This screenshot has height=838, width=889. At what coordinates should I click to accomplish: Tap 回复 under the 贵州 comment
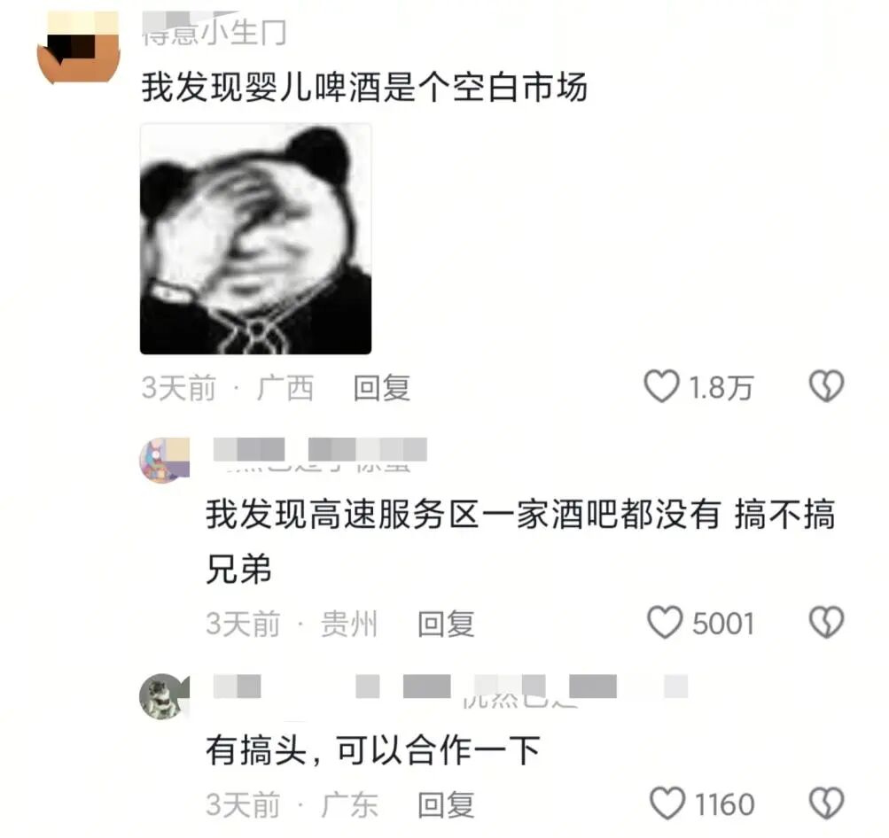coord(446,624)
